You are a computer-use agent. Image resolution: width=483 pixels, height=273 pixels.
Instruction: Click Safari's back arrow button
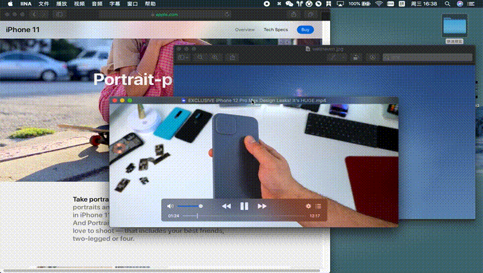pos(34,14)
